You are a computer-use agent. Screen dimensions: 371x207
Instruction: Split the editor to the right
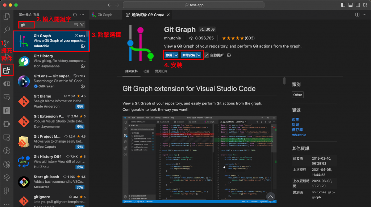point(357,15)
